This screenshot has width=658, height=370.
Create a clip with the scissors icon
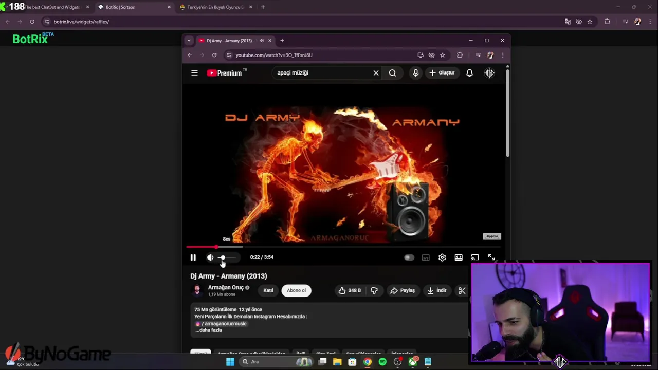(462, 290)
